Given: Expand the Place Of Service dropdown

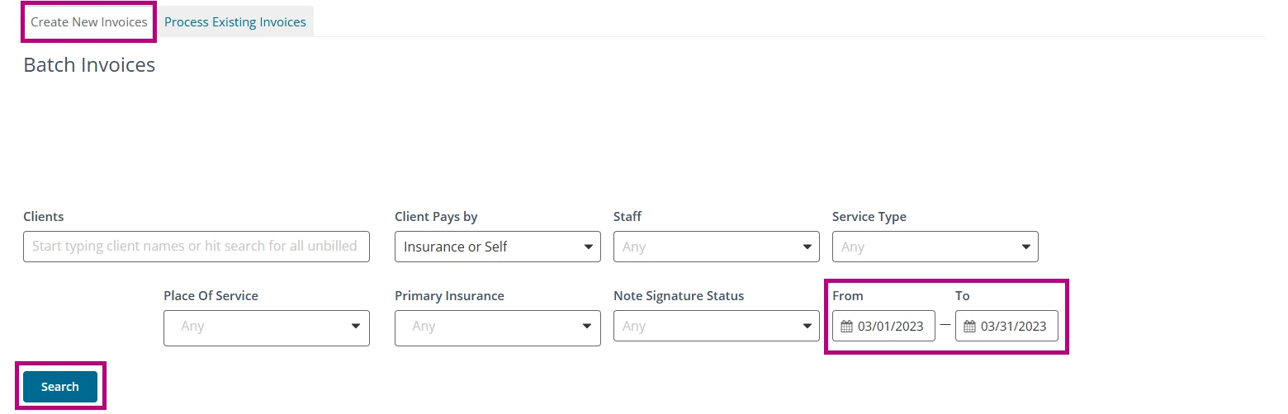Looking at the screenshot, I should pos(266,327).
